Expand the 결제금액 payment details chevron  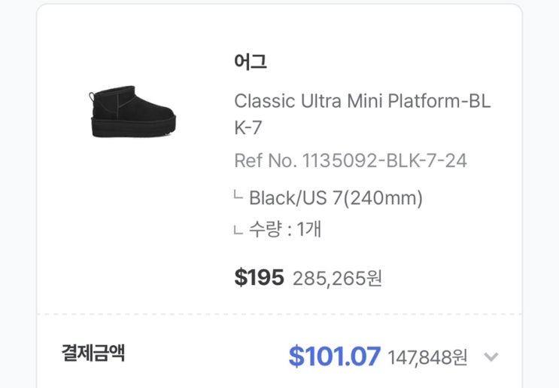pos(491,357)
